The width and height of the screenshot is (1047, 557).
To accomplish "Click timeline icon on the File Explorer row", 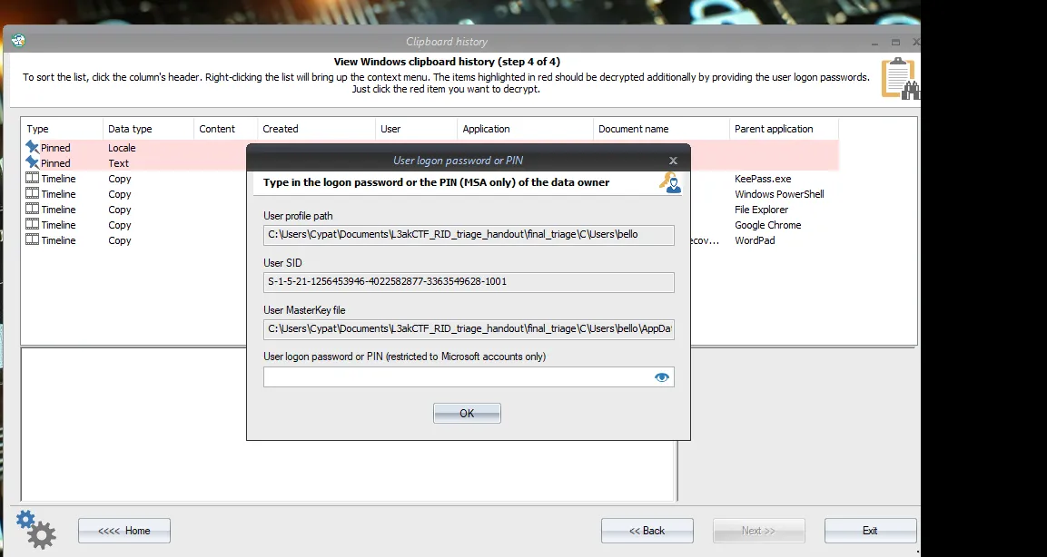I will (x=32, y=209).
